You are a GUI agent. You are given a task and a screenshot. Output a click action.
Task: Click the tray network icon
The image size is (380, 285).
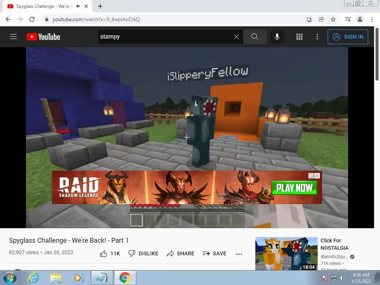point(334,278)
